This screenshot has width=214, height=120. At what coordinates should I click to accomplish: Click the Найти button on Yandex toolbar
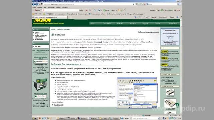point(81,10)
